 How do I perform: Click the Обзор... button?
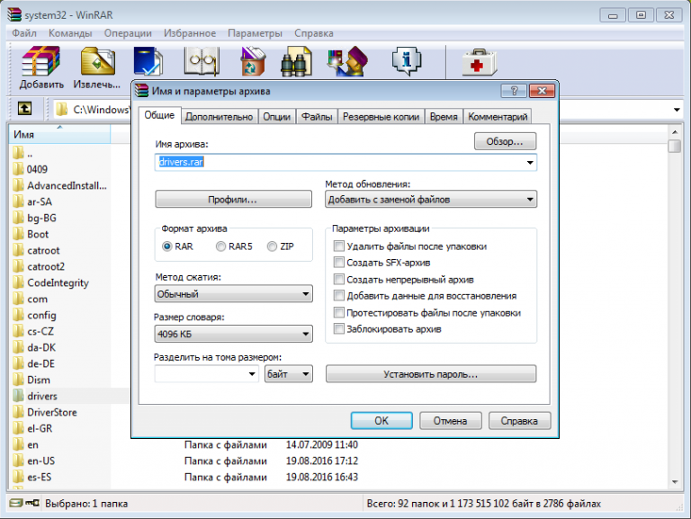pos(505,141)
